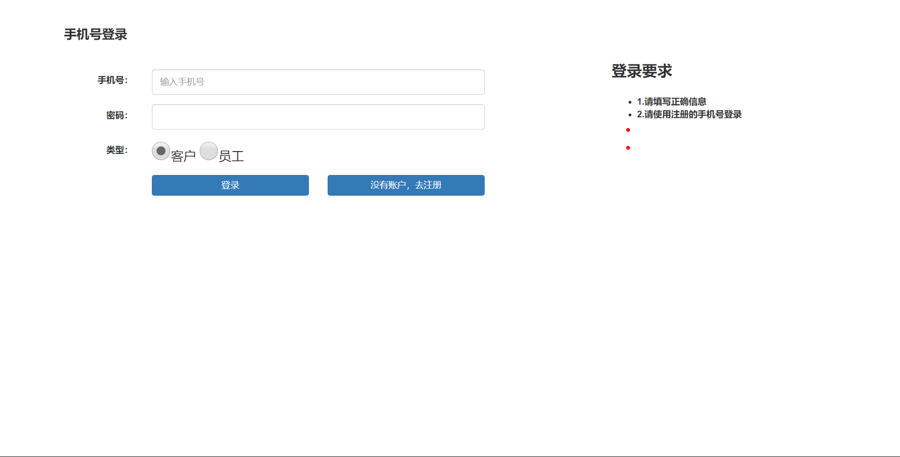Click the phone number input field
Image resolution: width=900 pixels, height=457 pixels.
pyautogui.click(x=318, y=82)
